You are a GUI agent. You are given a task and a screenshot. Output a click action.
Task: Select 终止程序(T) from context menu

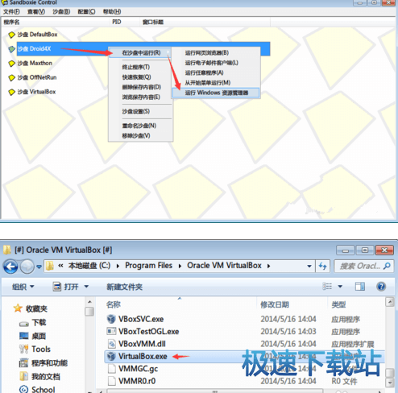[141, 67]
